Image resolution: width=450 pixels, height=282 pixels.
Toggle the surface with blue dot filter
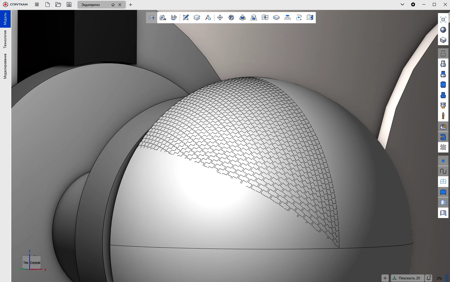click(443, 213)
